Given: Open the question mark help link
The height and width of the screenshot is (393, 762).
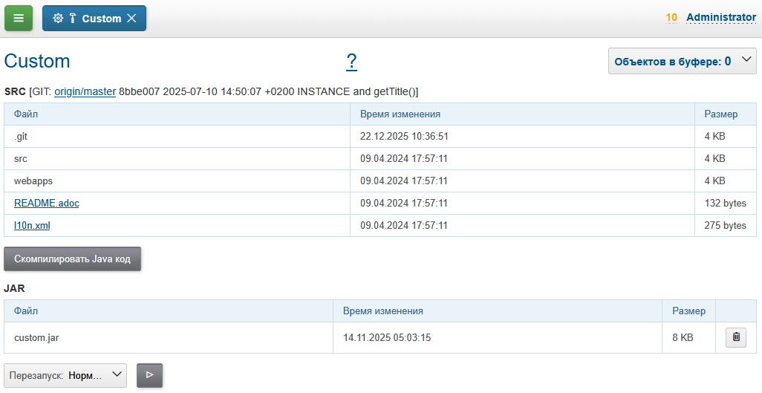Looking at the screenshot, I should pyautogui.click(x=351, y=61).
